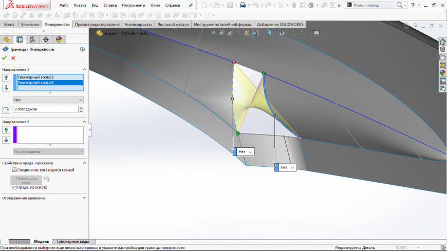Open the Options gear icon
Screen dimensions: 447x251
311,5
